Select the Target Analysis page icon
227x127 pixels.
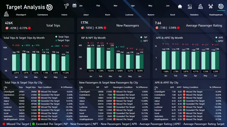pos(221,6)
